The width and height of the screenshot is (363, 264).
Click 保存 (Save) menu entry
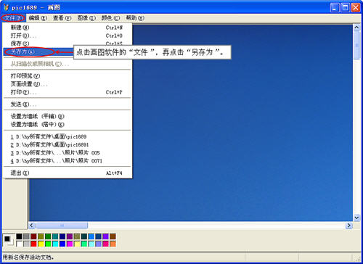tap(68, 44)
